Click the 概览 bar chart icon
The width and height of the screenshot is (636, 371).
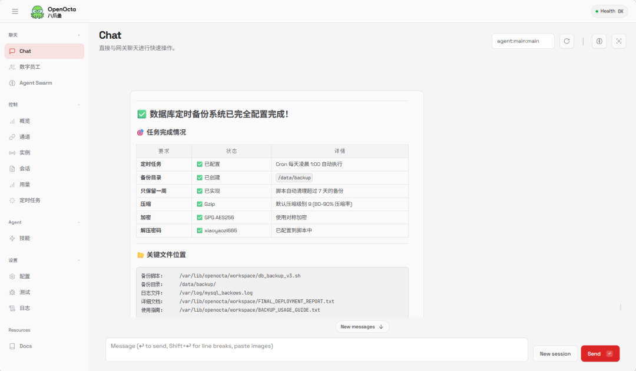point(12,121)
